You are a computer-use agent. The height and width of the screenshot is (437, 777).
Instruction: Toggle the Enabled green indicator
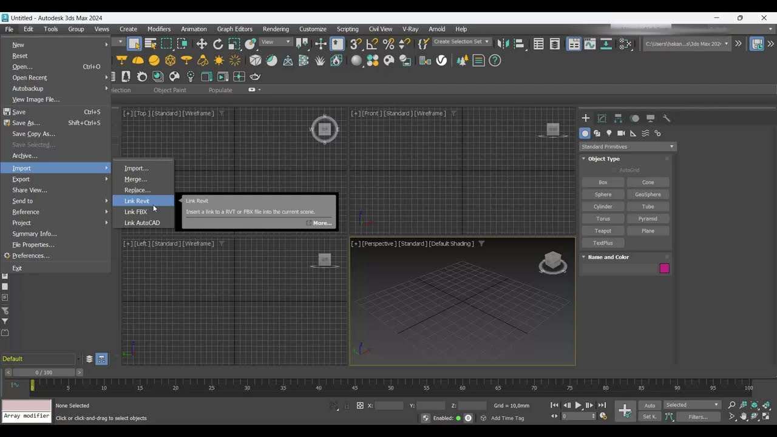coord(458,418)
